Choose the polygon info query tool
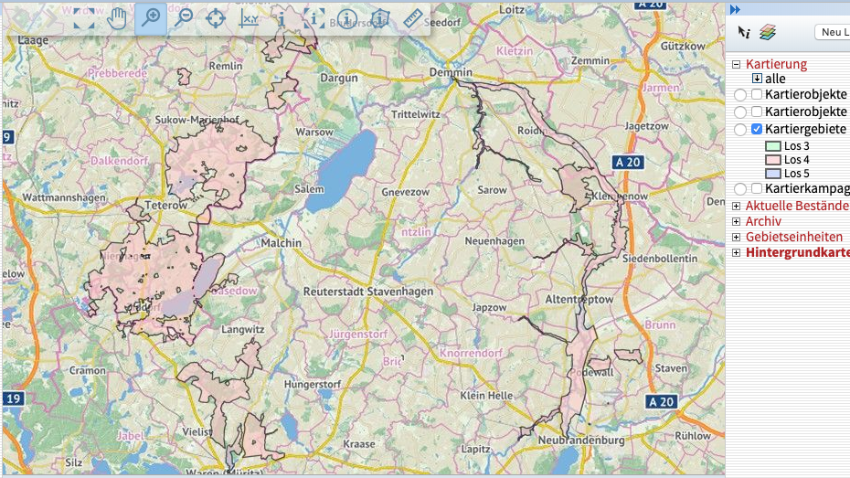 point(381,19)
